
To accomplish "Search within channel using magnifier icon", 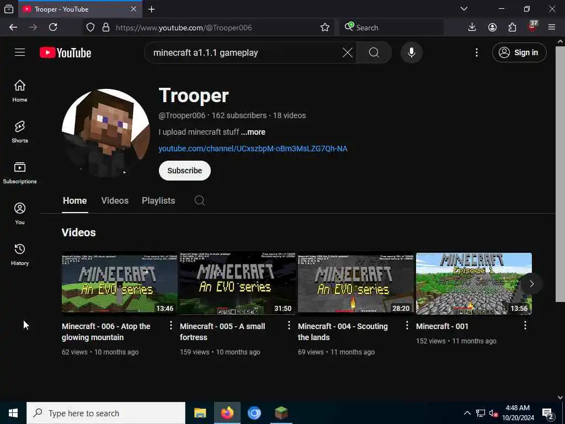I will tap(200, 200).
